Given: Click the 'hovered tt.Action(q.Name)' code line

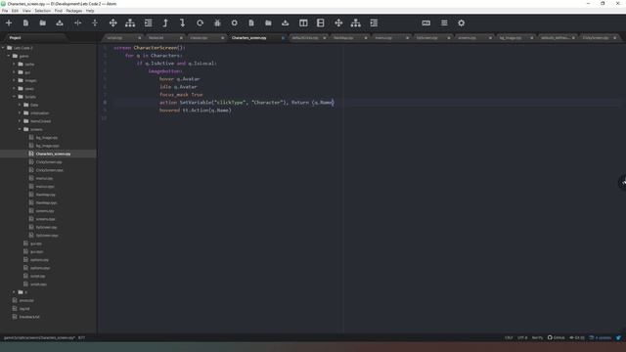Looking at the screenshot, I should click(196, 110).
